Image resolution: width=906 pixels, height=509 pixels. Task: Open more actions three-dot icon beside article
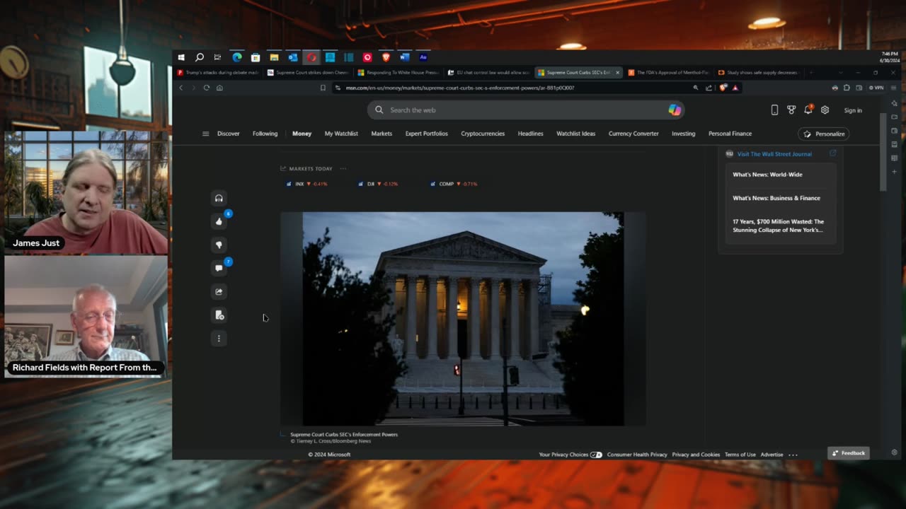point(219,338)
